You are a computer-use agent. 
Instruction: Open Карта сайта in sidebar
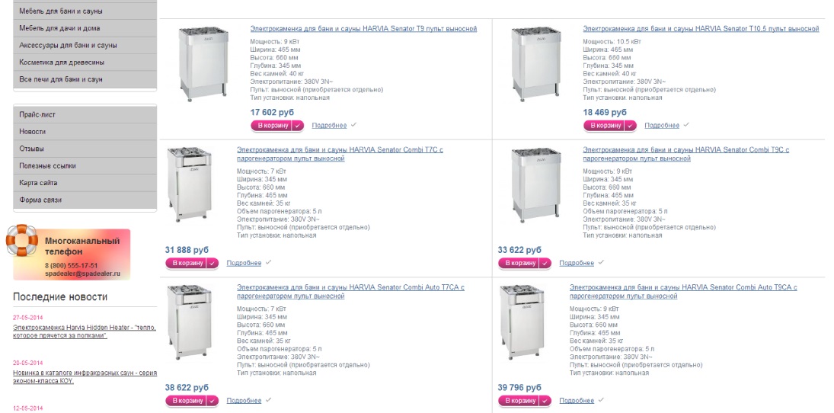[x=85, y=183]
